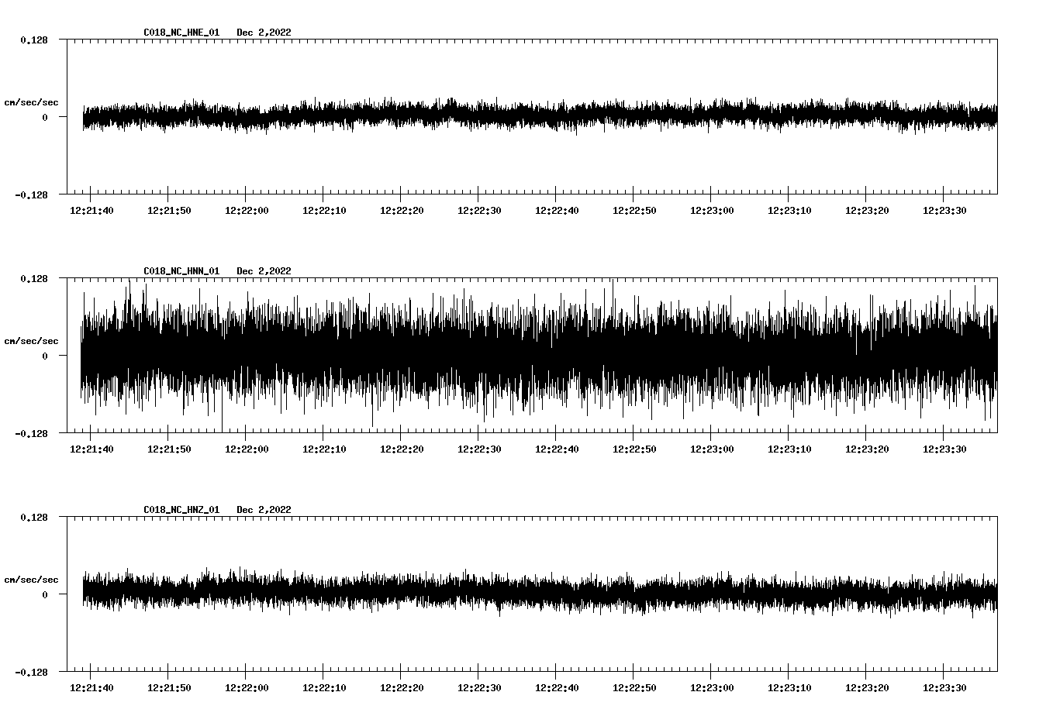
Task: Click 12:22:00 time label under HNN plot
Action: [x=247, y=449]
